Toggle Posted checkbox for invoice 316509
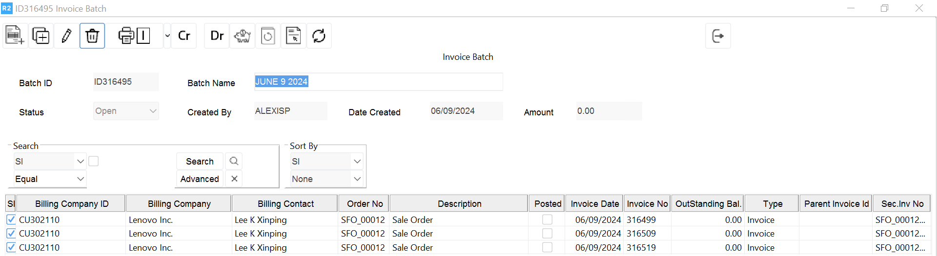The width and height of the screenshot is (937, 256). tap(547, 234)
